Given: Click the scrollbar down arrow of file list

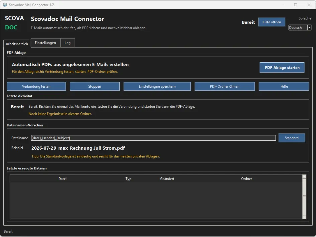Looking at the screenshot, I should [304, 217].
